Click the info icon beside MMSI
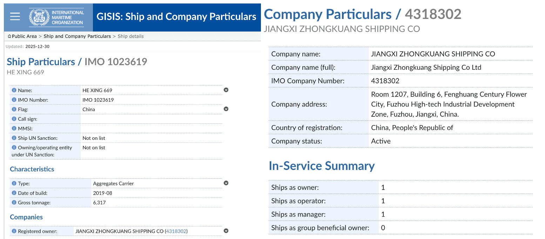The image size is (545, 239). point(14,129)
